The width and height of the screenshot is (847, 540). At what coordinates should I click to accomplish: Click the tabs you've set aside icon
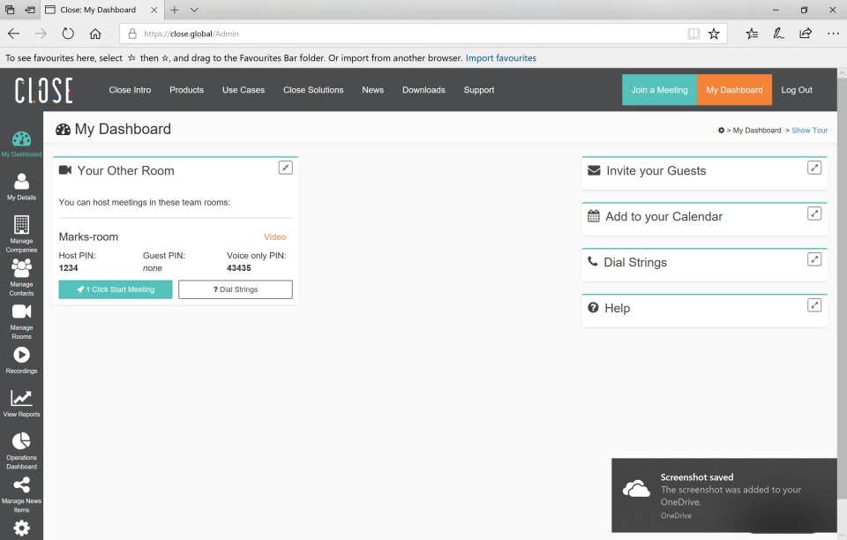click(10, 10)
